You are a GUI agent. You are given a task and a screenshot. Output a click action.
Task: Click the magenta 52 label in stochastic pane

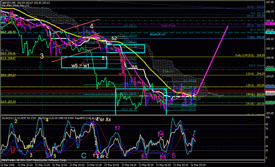pos(117,128)
